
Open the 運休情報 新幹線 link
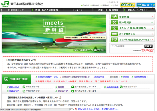[x=126, y=77]
